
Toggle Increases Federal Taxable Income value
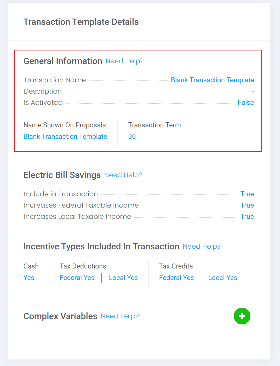247,205
